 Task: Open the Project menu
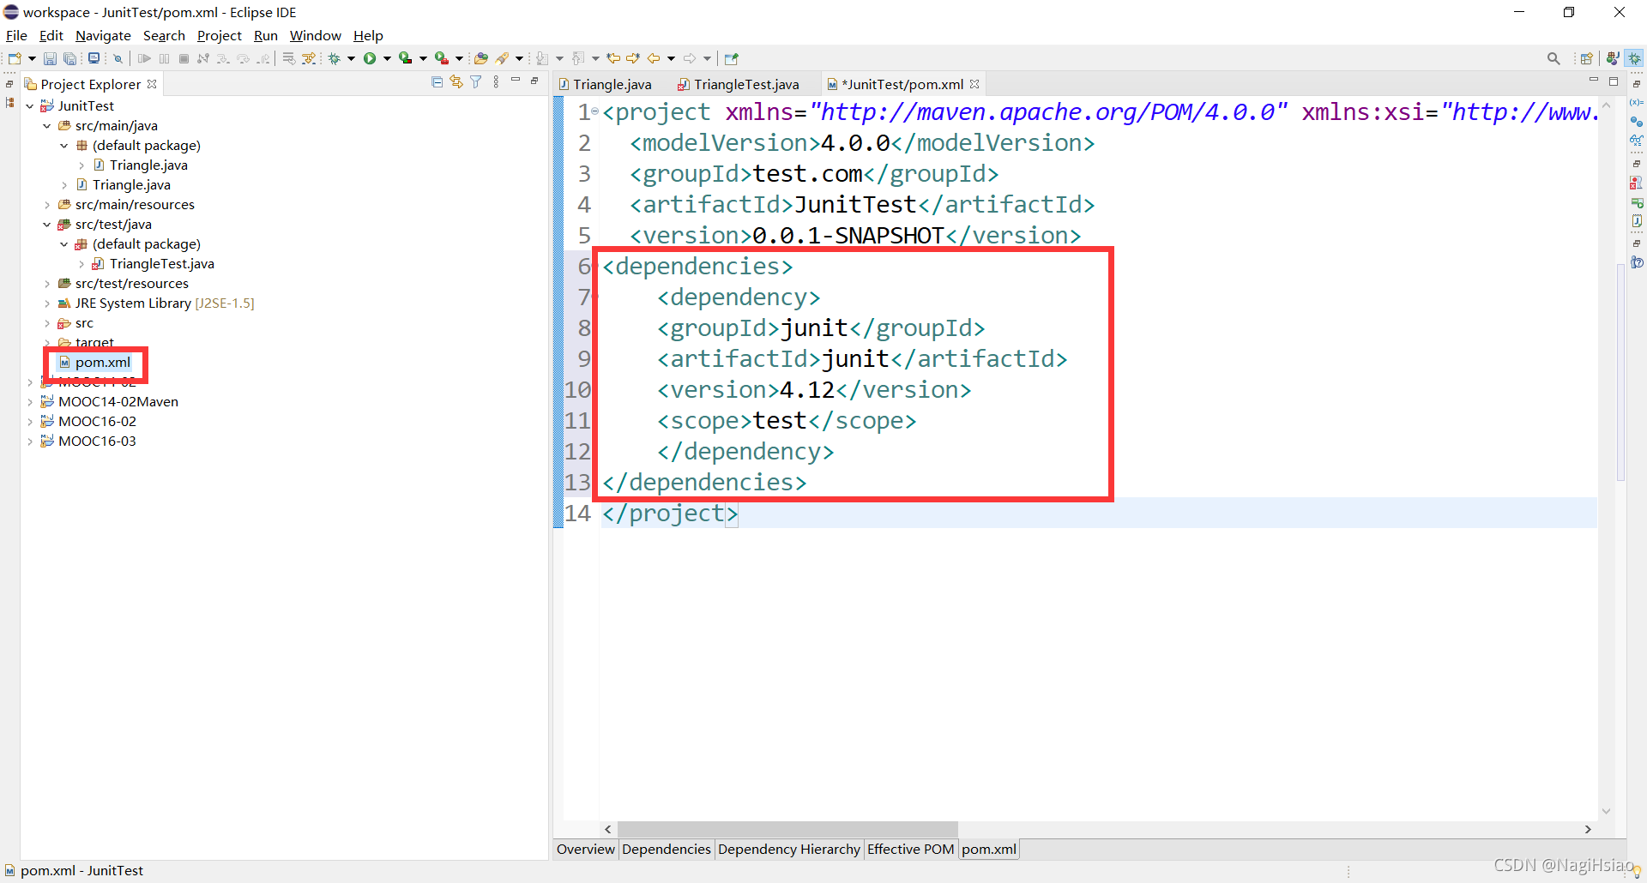[x=220, y=35]
